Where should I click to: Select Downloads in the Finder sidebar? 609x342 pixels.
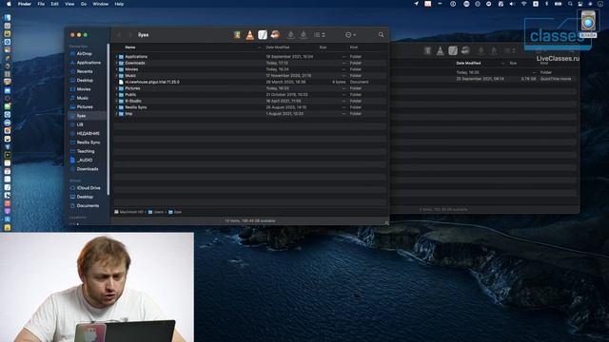(88, 169)
